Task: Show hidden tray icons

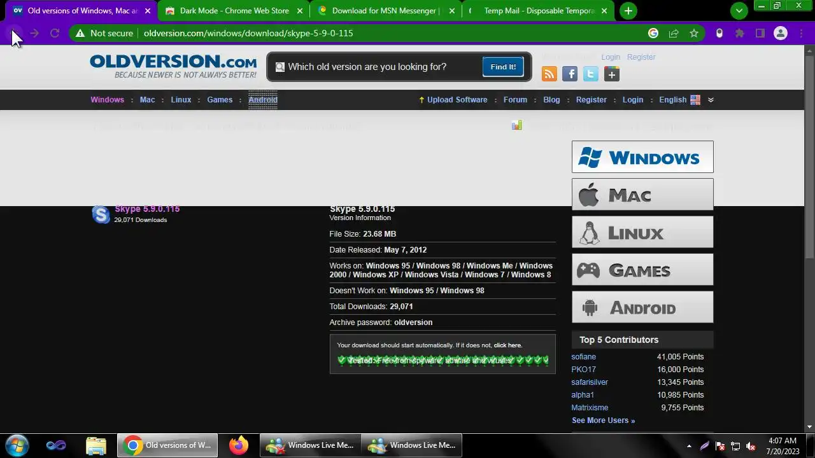Action: (689, 446)
